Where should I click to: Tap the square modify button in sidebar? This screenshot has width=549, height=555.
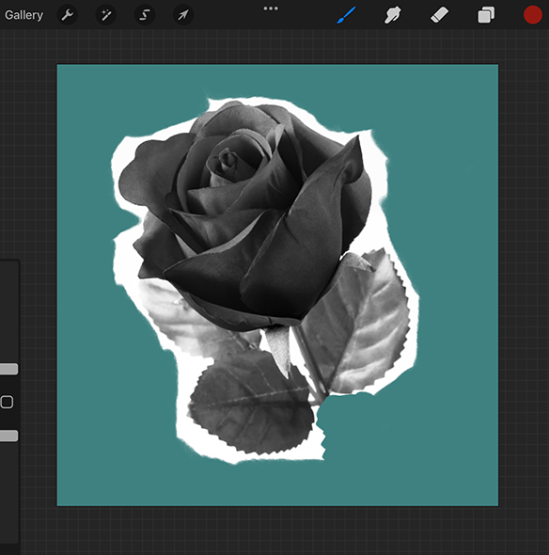[7, 402]
